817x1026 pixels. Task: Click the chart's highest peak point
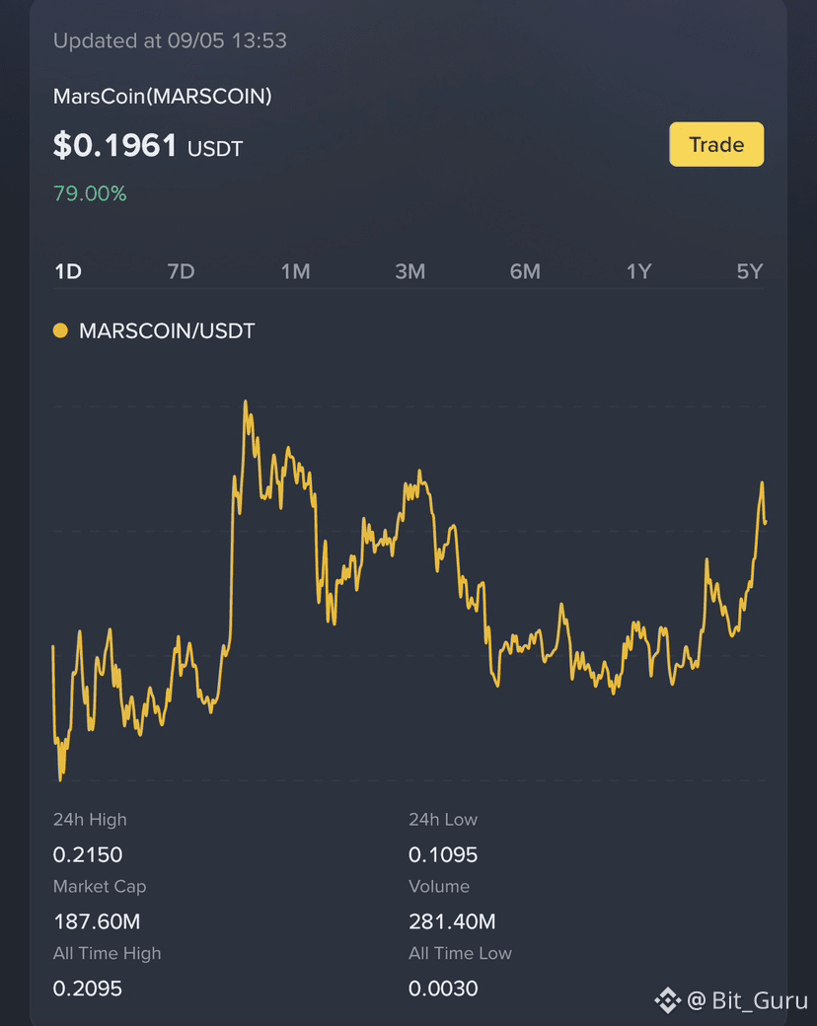click(x=246, y=402)
